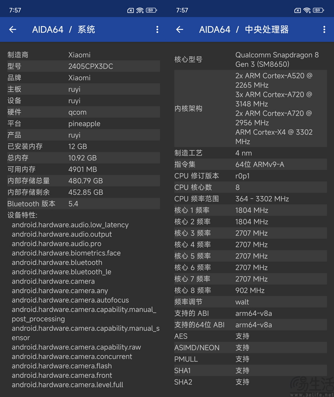Tap android.hardware.audio.pro entry
The image size is (334, 397).
[x=57, y=243]
